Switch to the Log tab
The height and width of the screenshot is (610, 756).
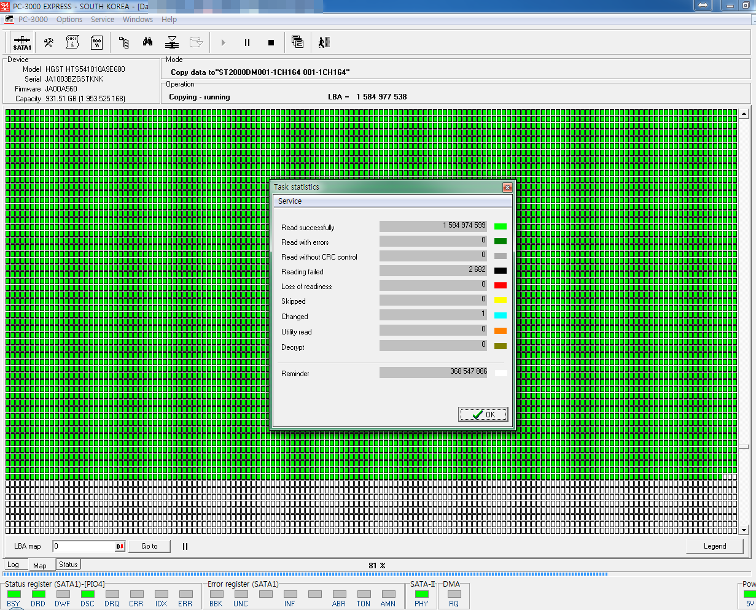tap(13, 565)
